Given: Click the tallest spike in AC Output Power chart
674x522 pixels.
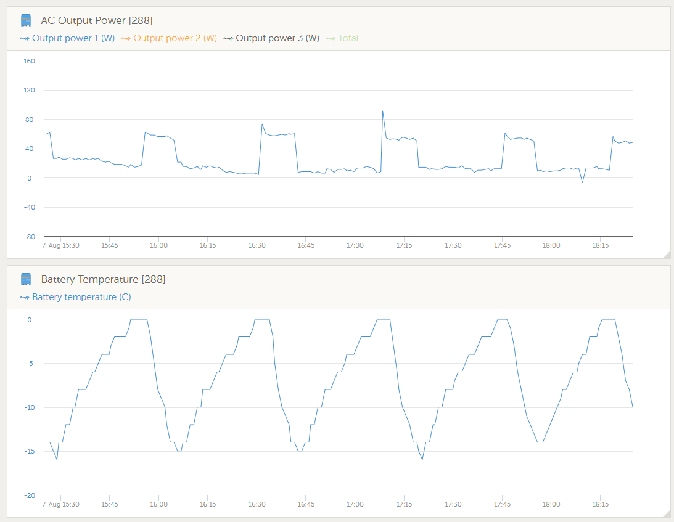Looking at the screenshot, I should pyautogui.click(x=382, y=112).
